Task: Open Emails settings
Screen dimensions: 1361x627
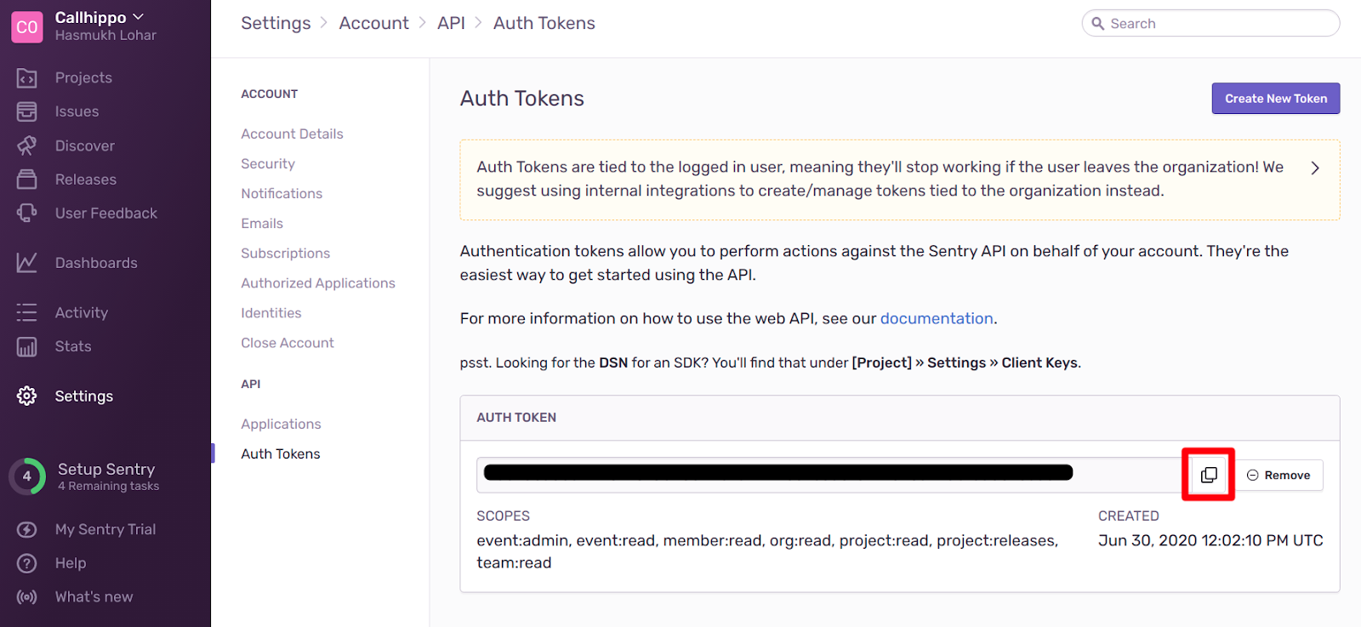Action: point(262,223)
